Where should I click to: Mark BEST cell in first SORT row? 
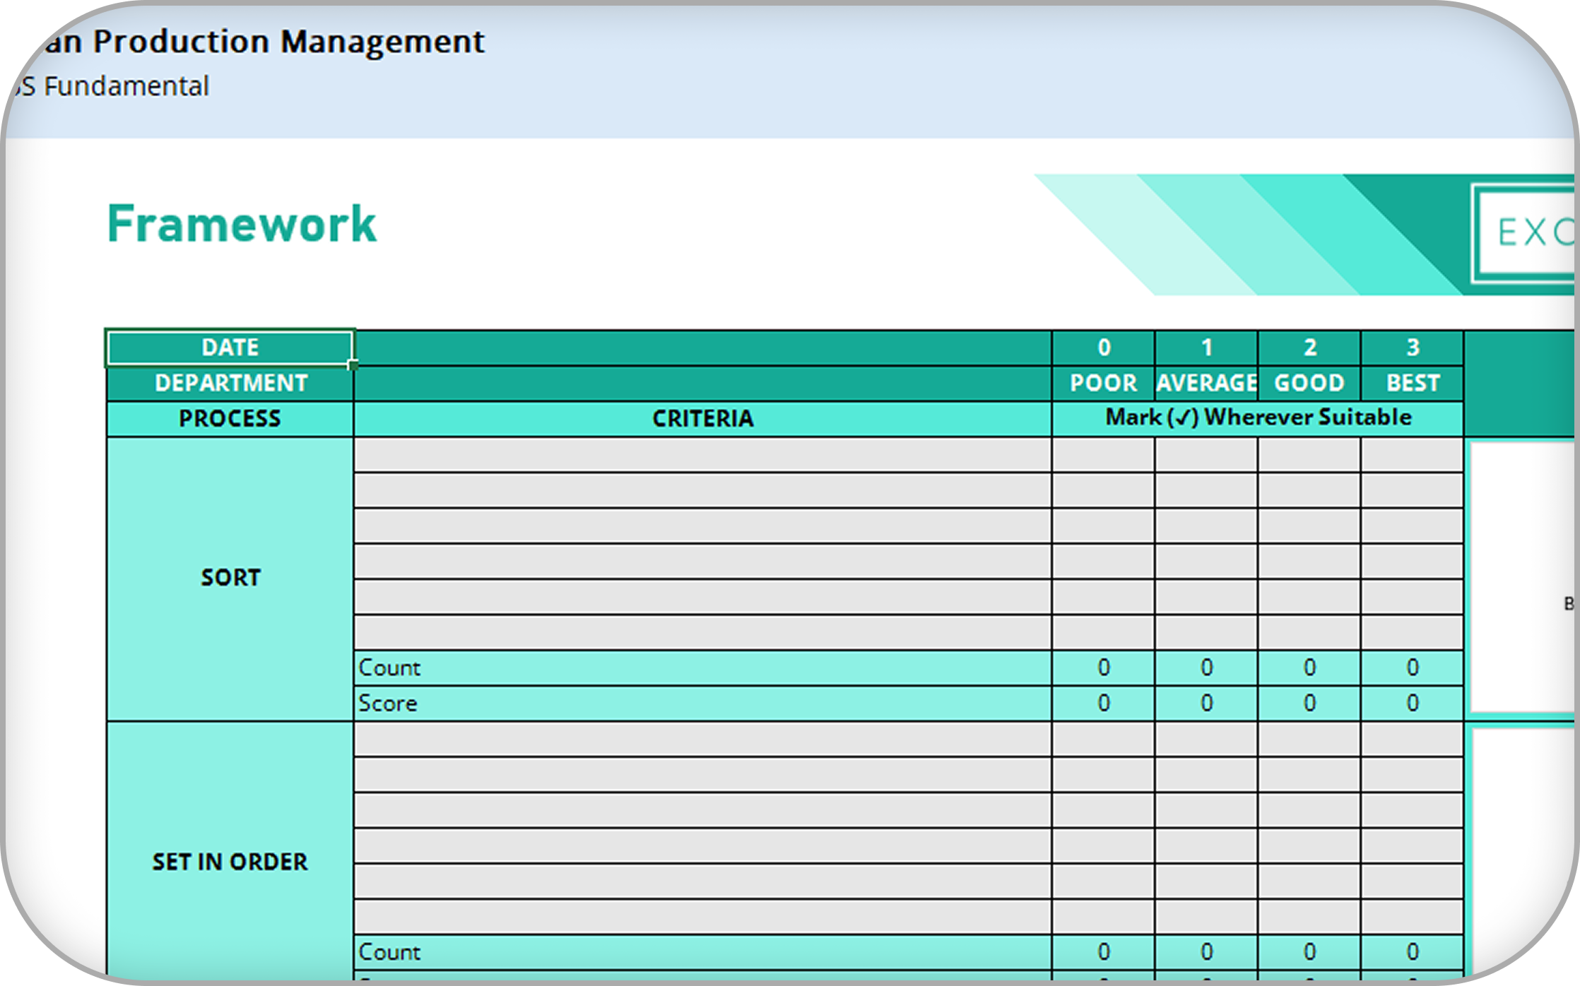1412,455
